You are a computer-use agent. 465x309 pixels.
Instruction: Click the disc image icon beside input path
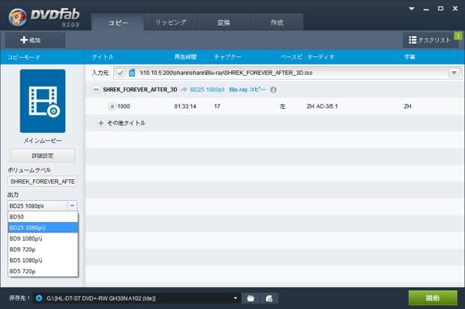click(132, 73)
